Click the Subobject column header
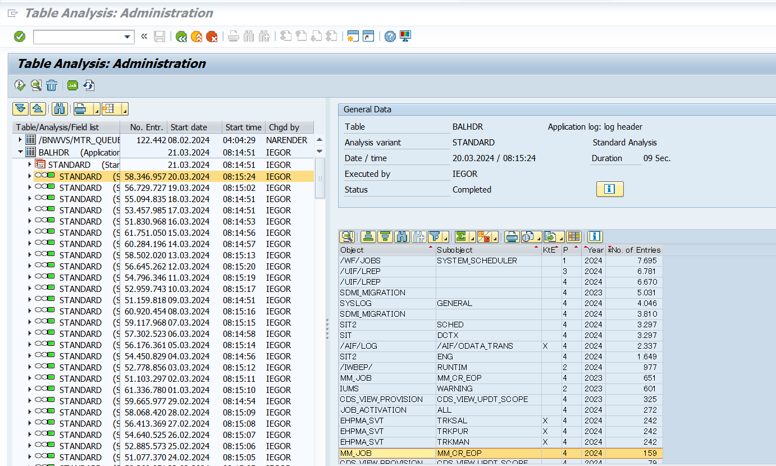The height and width of the screenshot is (466, 776). click(x=455, y=250)
